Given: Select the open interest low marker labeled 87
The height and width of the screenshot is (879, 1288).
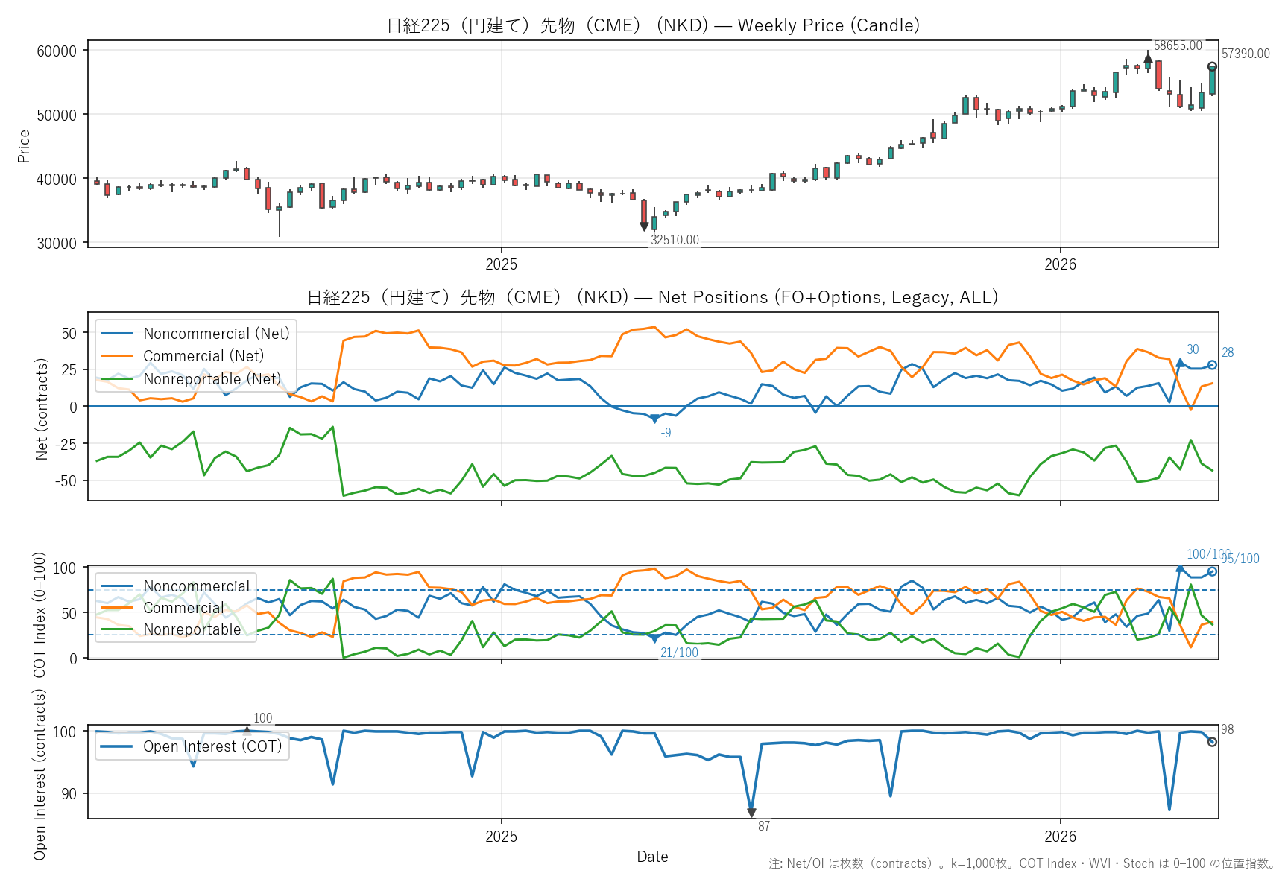Looking at the screenshot, I should coord(751,813).
